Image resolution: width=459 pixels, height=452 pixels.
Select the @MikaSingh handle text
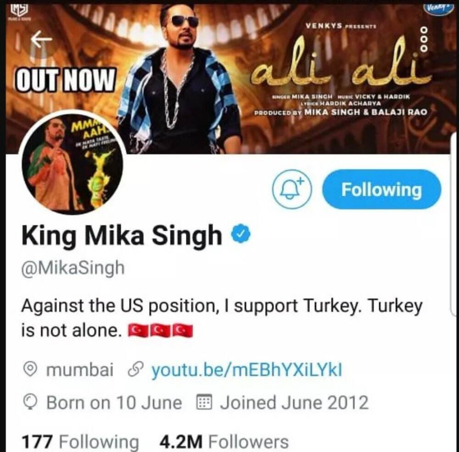point(73,268)
